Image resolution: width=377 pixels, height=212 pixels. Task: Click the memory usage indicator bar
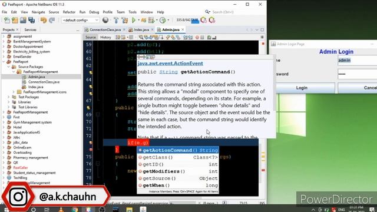click(187, 20)
